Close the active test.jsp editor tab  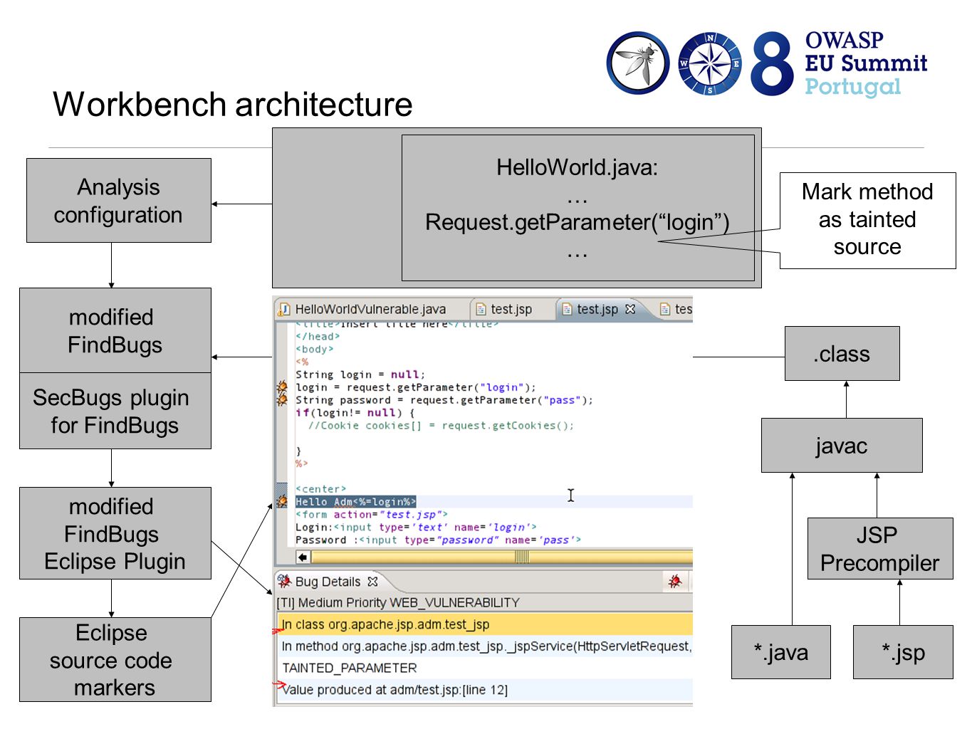pos(630,309)
